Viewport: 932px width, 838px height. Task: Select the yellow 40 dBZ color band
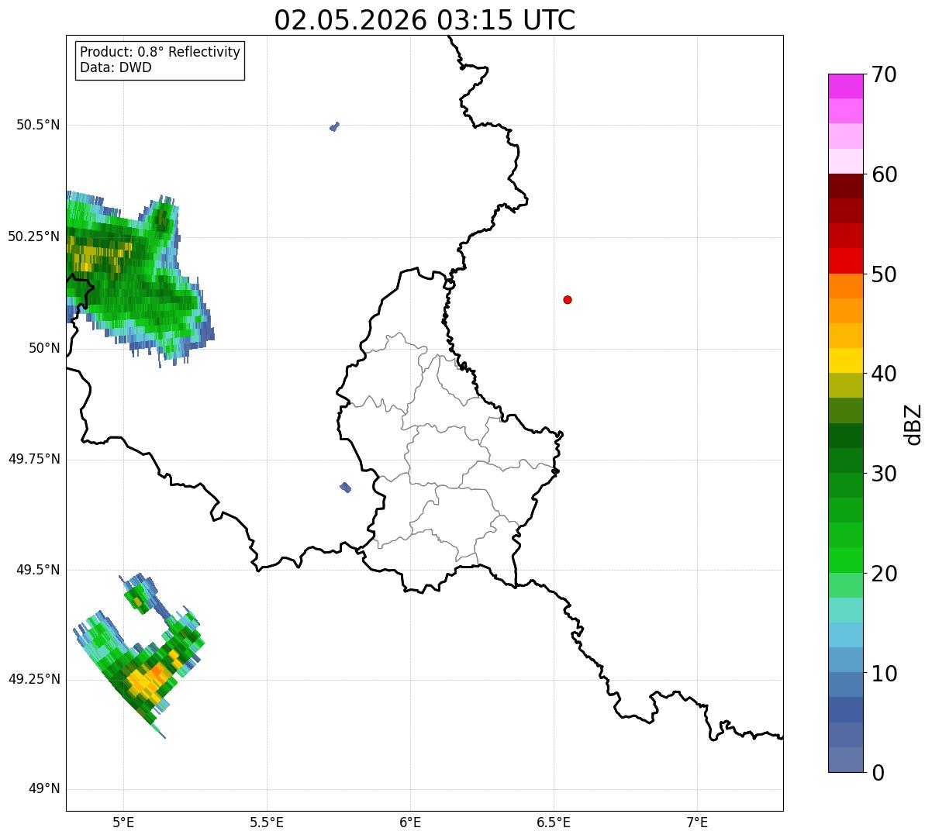tap(845, 360)
